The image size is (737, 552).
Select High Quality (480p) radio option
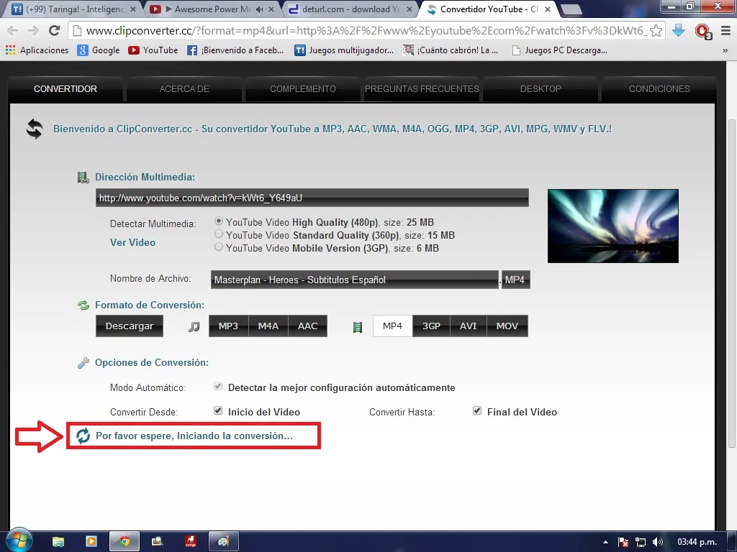(x=219, y=221)
